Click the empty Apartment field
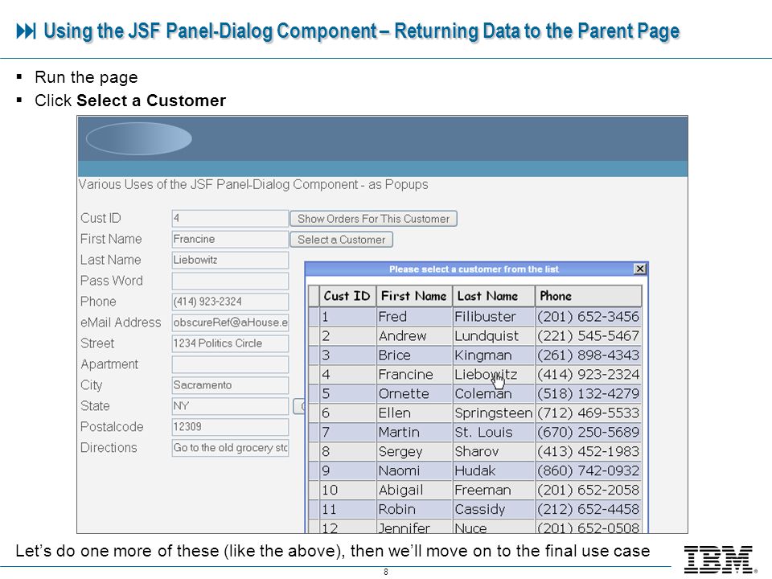The image size is (772, 579). coord(230,364)
